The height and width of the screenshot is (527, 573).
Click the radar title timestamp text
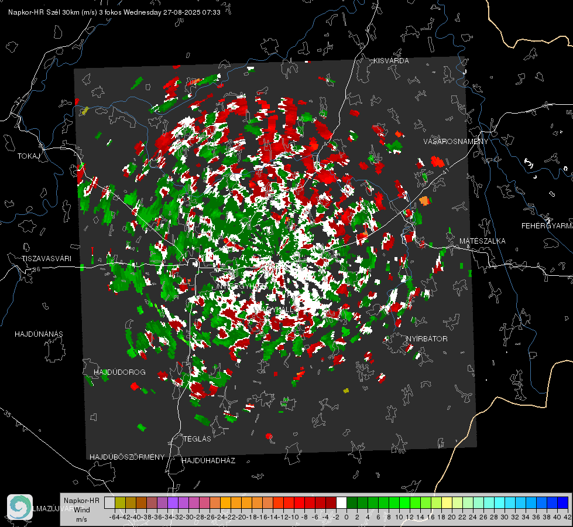point(114,12)
